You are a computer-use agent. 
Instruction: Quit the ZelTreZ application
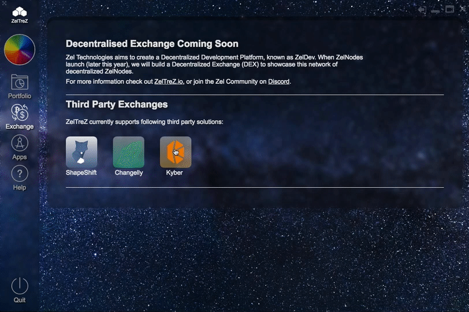(20, 290)
